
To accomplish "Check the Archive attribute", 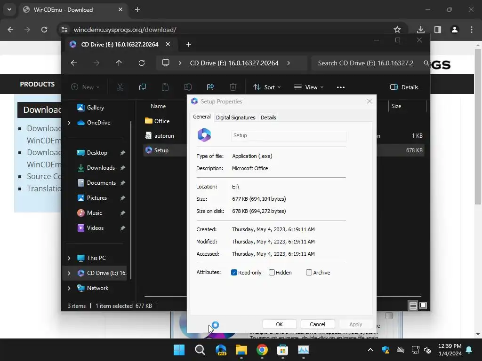I will [x=309, y=273].
